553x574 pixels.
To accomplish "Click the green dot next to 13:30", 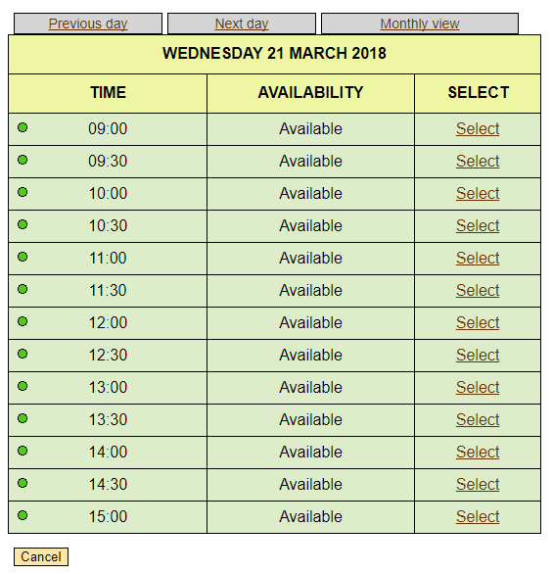I will coord(23,418).
